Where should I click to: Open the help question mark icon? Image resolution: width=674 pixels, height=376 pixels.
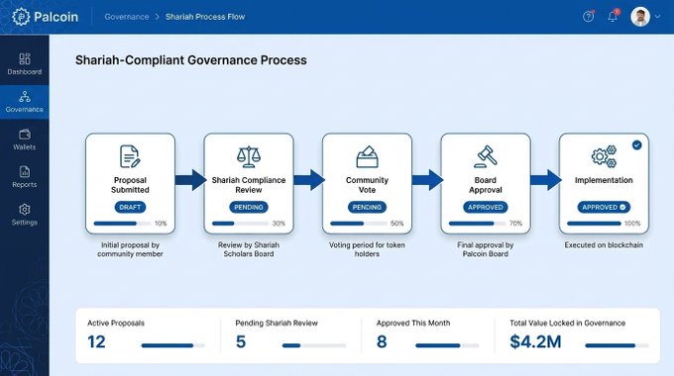click(x=588, y=16)
